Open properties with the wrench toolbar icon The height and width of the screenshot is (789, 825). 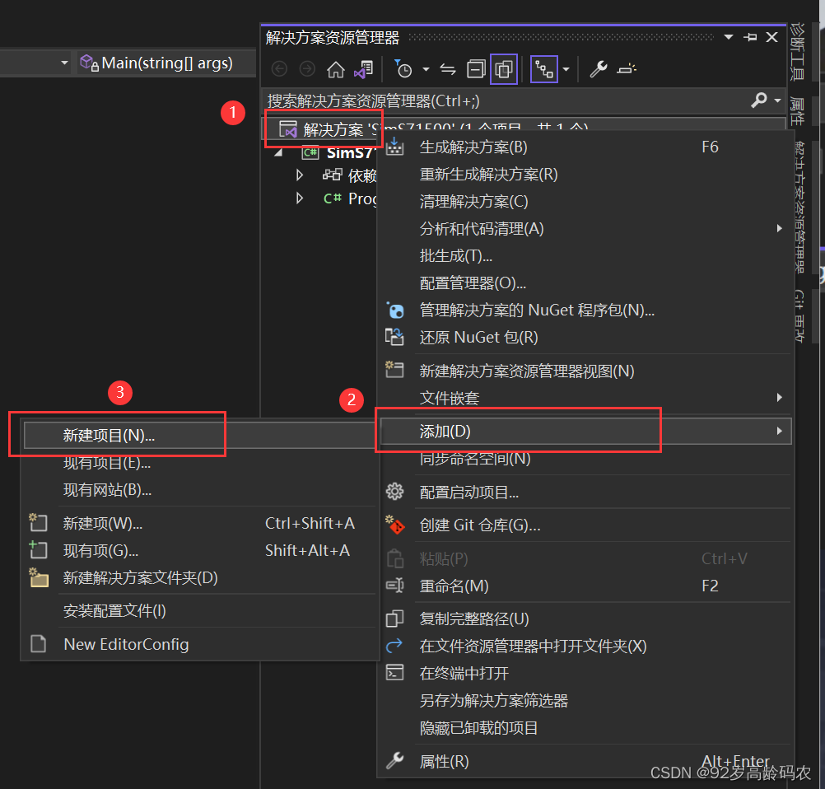tap(599, 69)
